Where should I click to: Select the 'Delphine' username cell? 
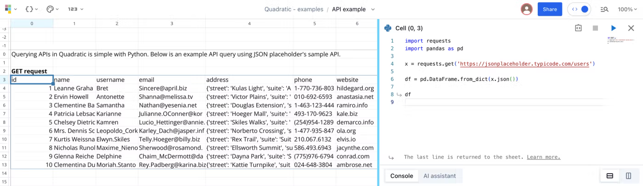pos(117,156)
